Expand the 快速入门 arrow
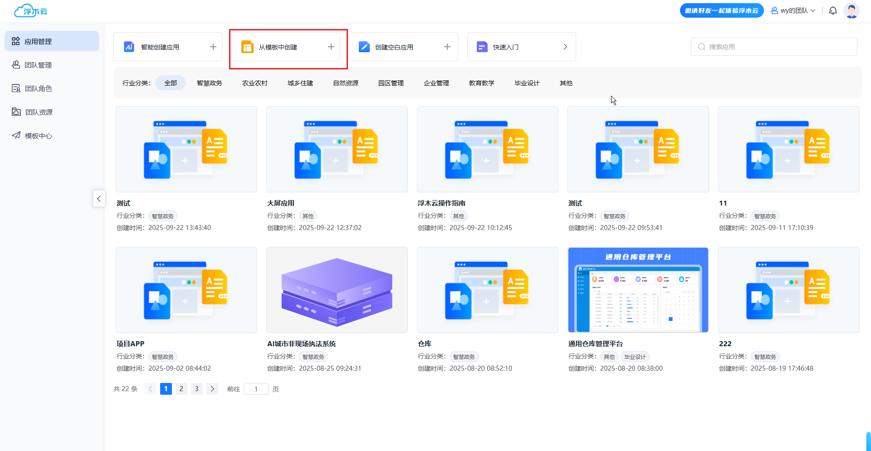 click(x=565, y=47)
